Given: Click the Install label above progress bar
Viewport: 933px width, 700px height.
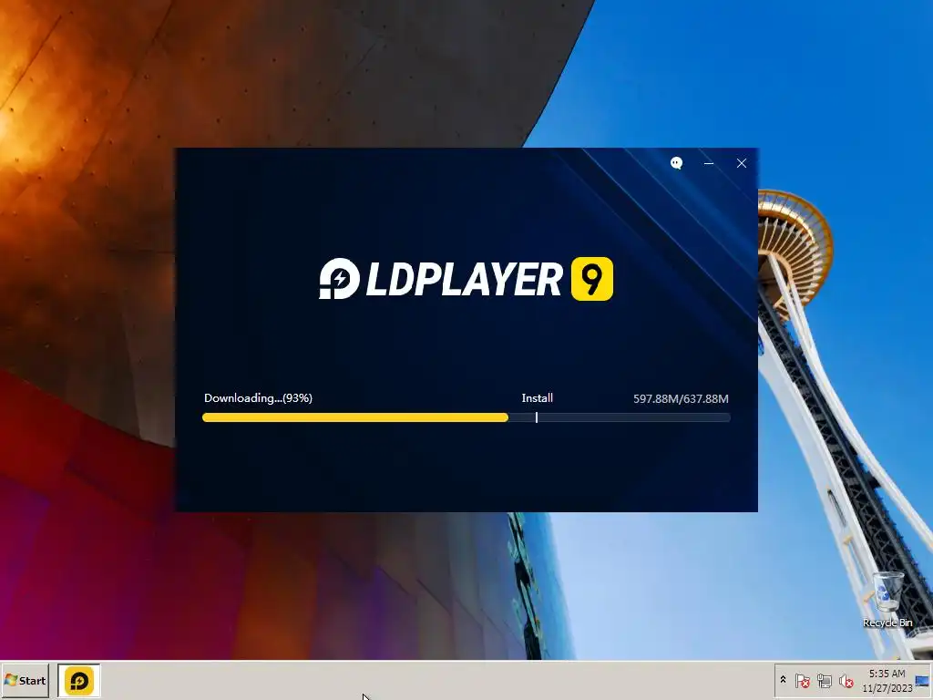Looking at the screenshot, I should tap(538, 398).
